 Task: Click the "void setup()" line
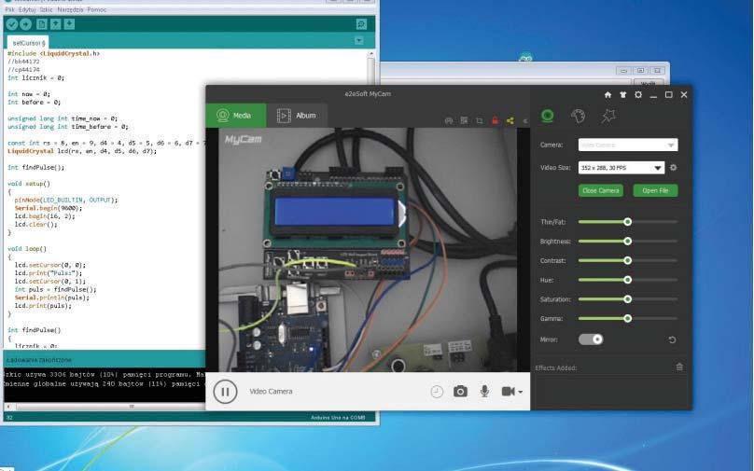pyautogui.click(x=29, y=184)
